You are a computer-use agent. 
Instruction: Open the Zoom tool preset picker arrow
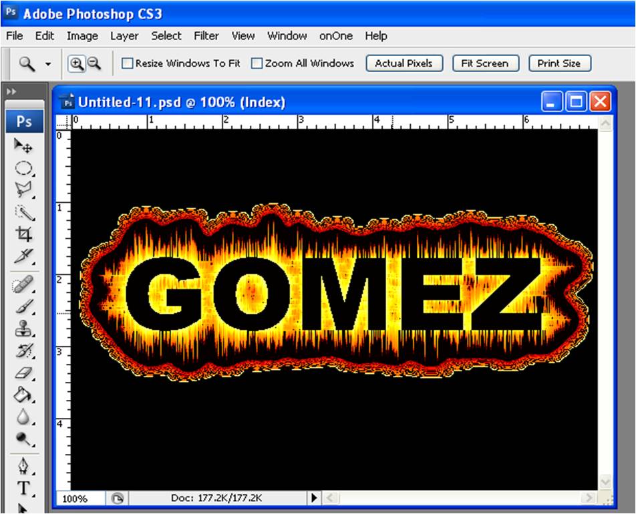(48, 64)
